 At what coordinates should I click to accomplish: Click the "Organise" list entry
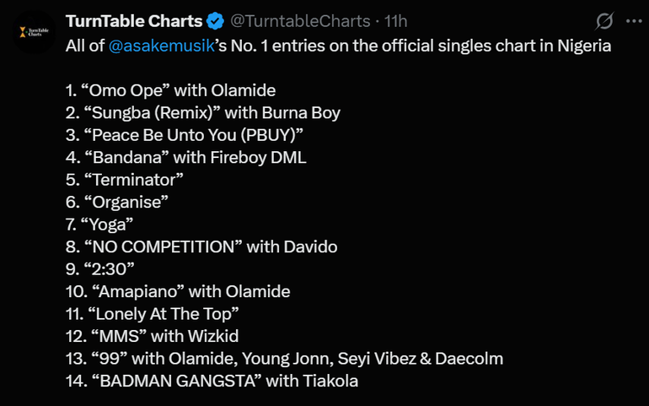(117, 202)
